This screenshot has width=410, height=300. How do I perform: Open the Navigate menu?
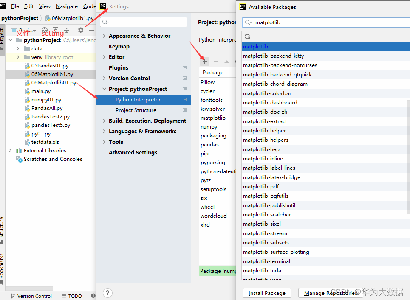[x=67, y=6]
